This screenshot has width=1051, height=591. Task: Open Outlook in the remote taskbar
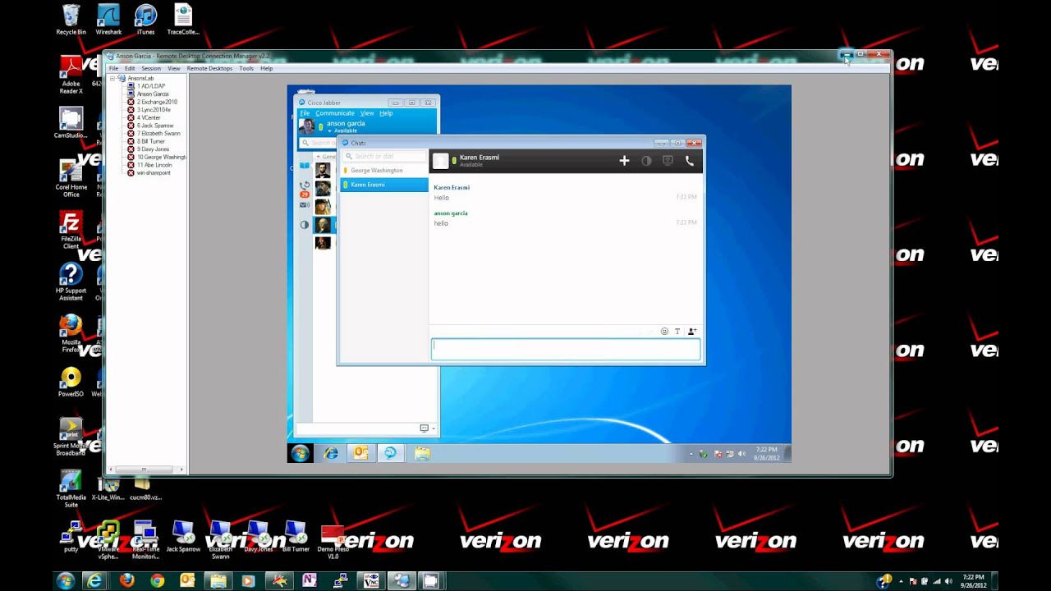click(360, 453)
